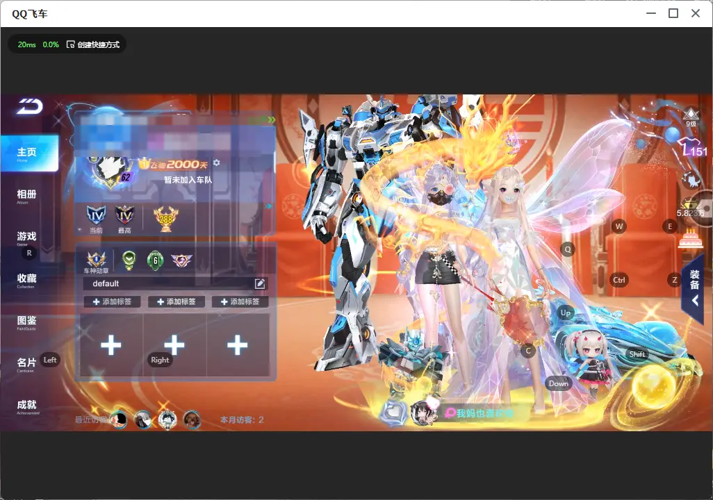
Task: Click the game logo back icon
Action: [30, 107]
